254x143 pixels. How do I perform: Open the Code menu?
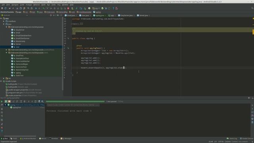[x=22, y=5]
